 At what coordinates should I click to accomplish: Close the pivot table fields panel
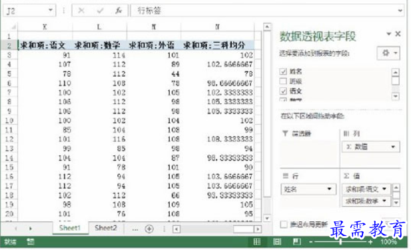398,33
